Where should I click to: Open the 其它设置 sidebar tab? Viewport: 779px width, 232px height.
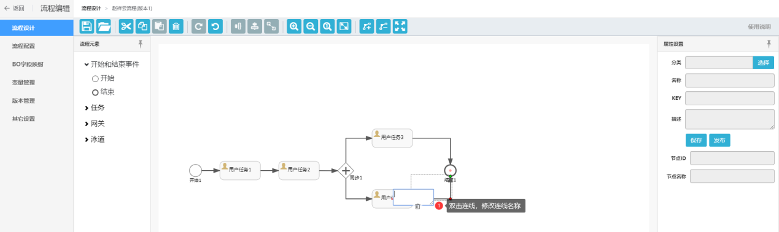(37, 119)
